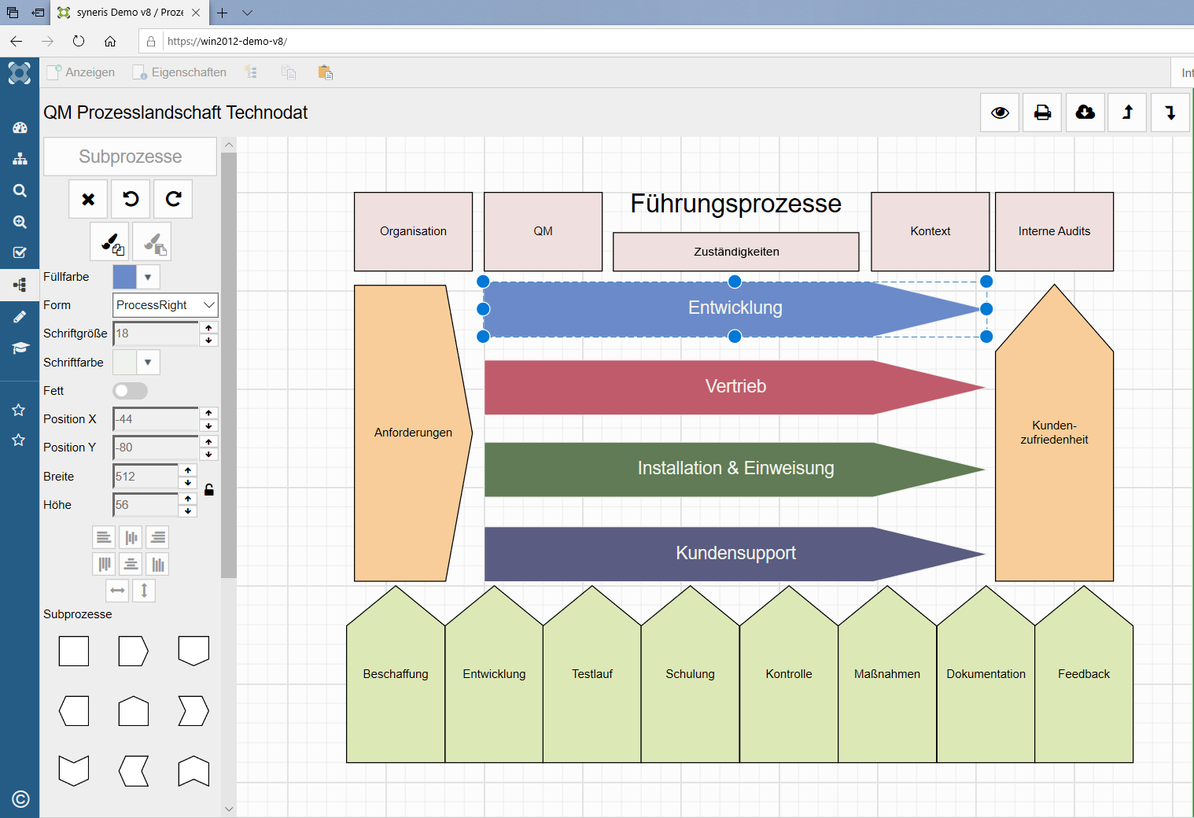Toggle the aspect ratio lock icon
Screen dimensions: 1194x818
(x=209, y=490)
